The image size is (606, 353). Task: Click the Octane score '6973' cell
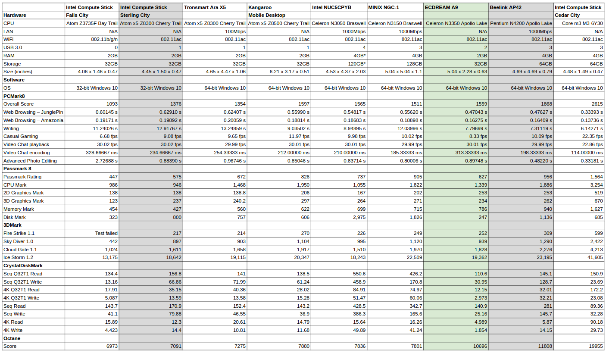[92, 346]
